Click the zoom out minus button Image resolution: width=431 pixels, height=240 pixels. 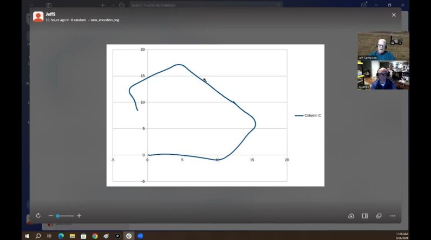(51, 216)
